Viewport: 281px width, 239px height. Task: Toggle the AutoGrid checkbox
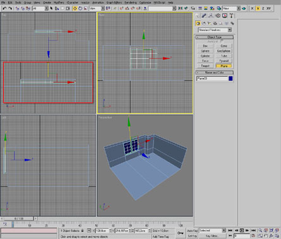[222, 41]
